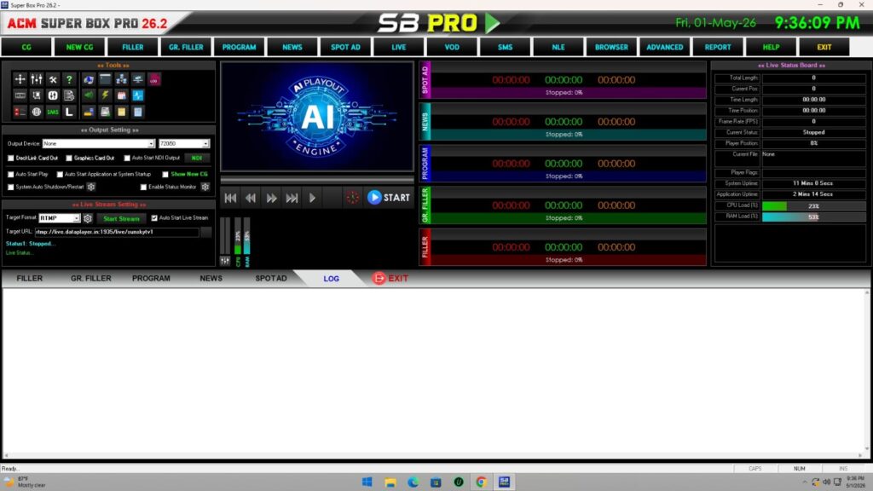Click the START playout button

pyautogui.click(x=389, y=198)
